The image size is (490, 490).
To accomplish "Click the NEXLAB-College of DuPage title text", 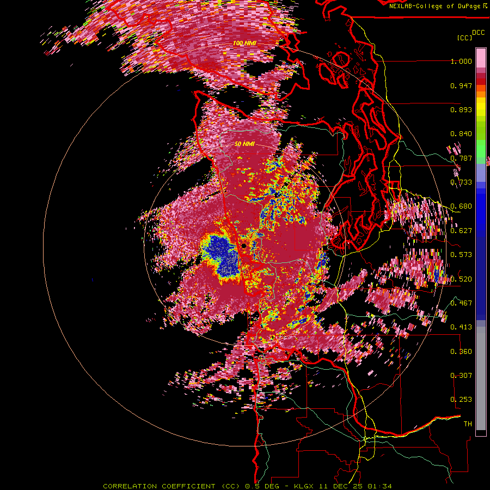I will pos(434,6).
